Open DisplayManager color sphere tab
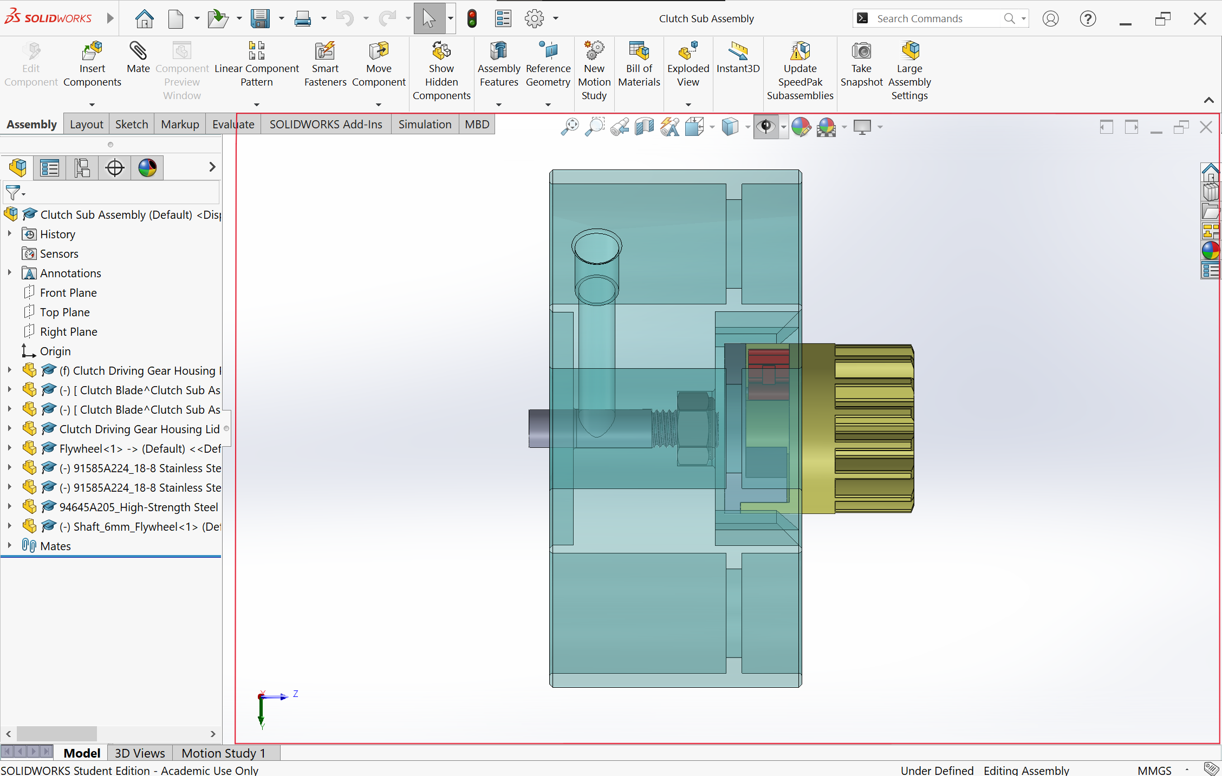The width and height of the screenshot is (1222, 776). [147, 167]
